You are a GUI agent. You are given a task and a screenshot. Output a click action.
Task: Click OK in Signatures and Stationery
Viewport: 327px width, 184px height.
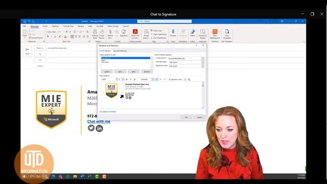pyautogui.click(x=186, y=117)
